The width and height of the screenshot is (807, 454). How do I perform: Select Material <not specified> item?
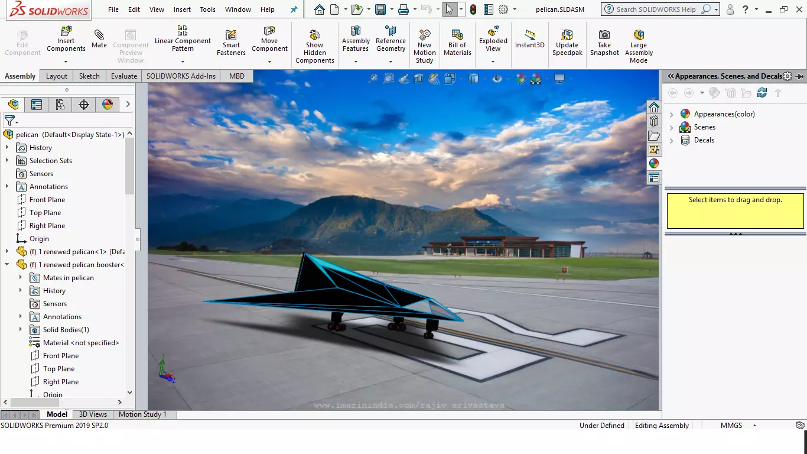(74, 343)
